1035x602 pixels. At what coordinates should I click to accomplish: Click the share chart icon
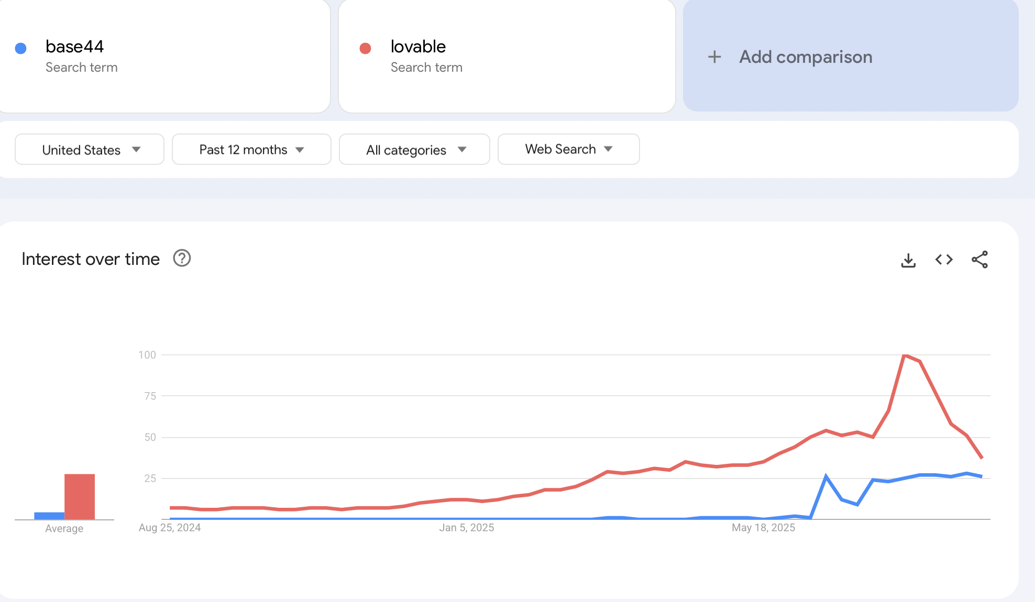coord(979,260)
